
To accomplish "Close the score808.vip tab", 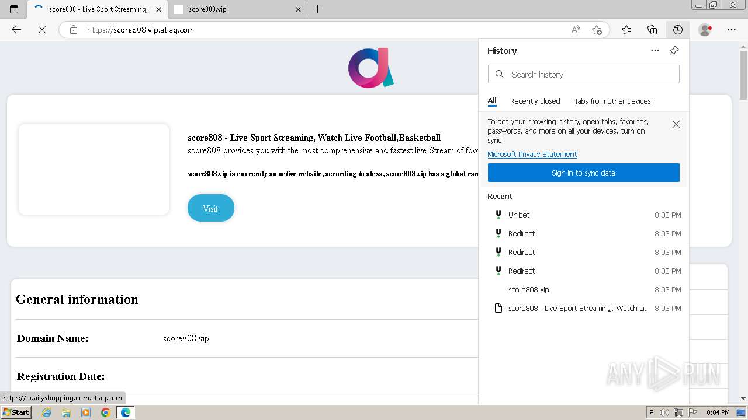I will (298, 9).
